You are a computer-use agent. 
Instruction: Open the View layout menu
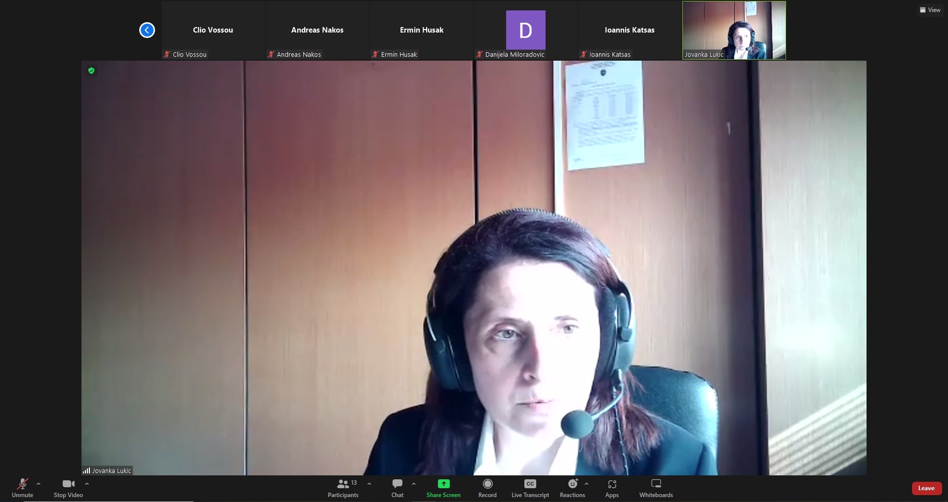[x=930, y=10]
